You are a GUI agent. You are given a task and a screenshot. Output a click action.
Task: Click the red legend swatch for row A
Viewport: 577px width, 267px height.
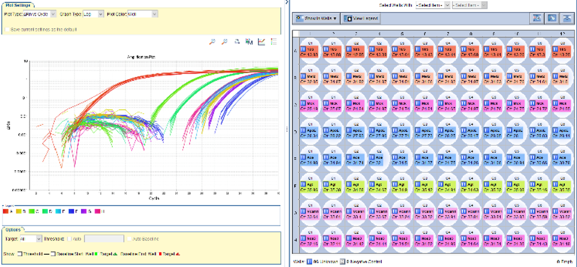coord(7,212)
